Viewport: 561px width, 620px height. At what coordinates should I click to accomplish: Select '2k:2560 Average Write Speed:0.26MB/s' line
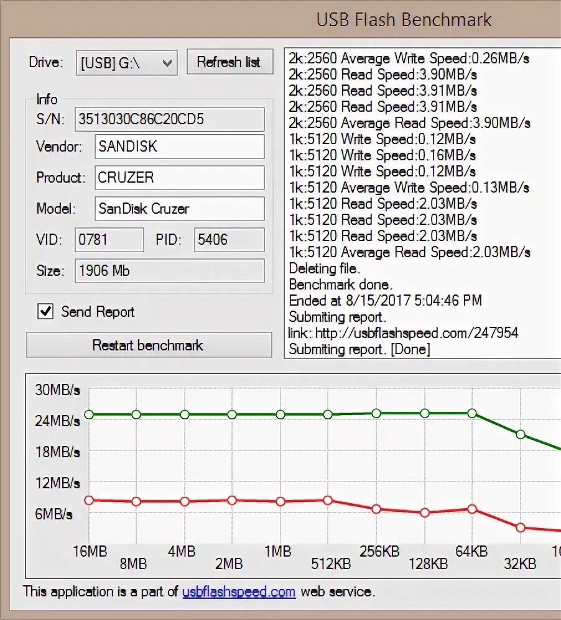pyautogui.click(x=409, y=58)
